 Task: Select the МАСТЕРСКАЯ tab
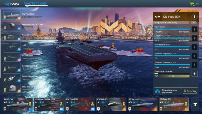[35, 3]
